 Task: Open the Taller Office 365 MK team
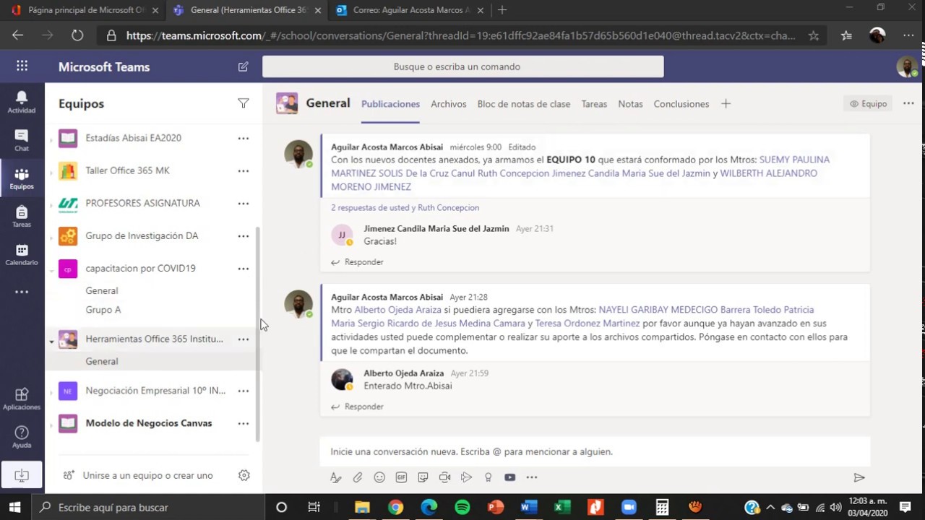(x=128, y=170)
